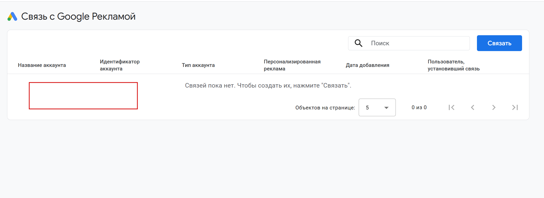This screenshot has width=544, height=198.
Task: Click the Связь с Google Рекламой title
Action: click(x=78, y=17)
